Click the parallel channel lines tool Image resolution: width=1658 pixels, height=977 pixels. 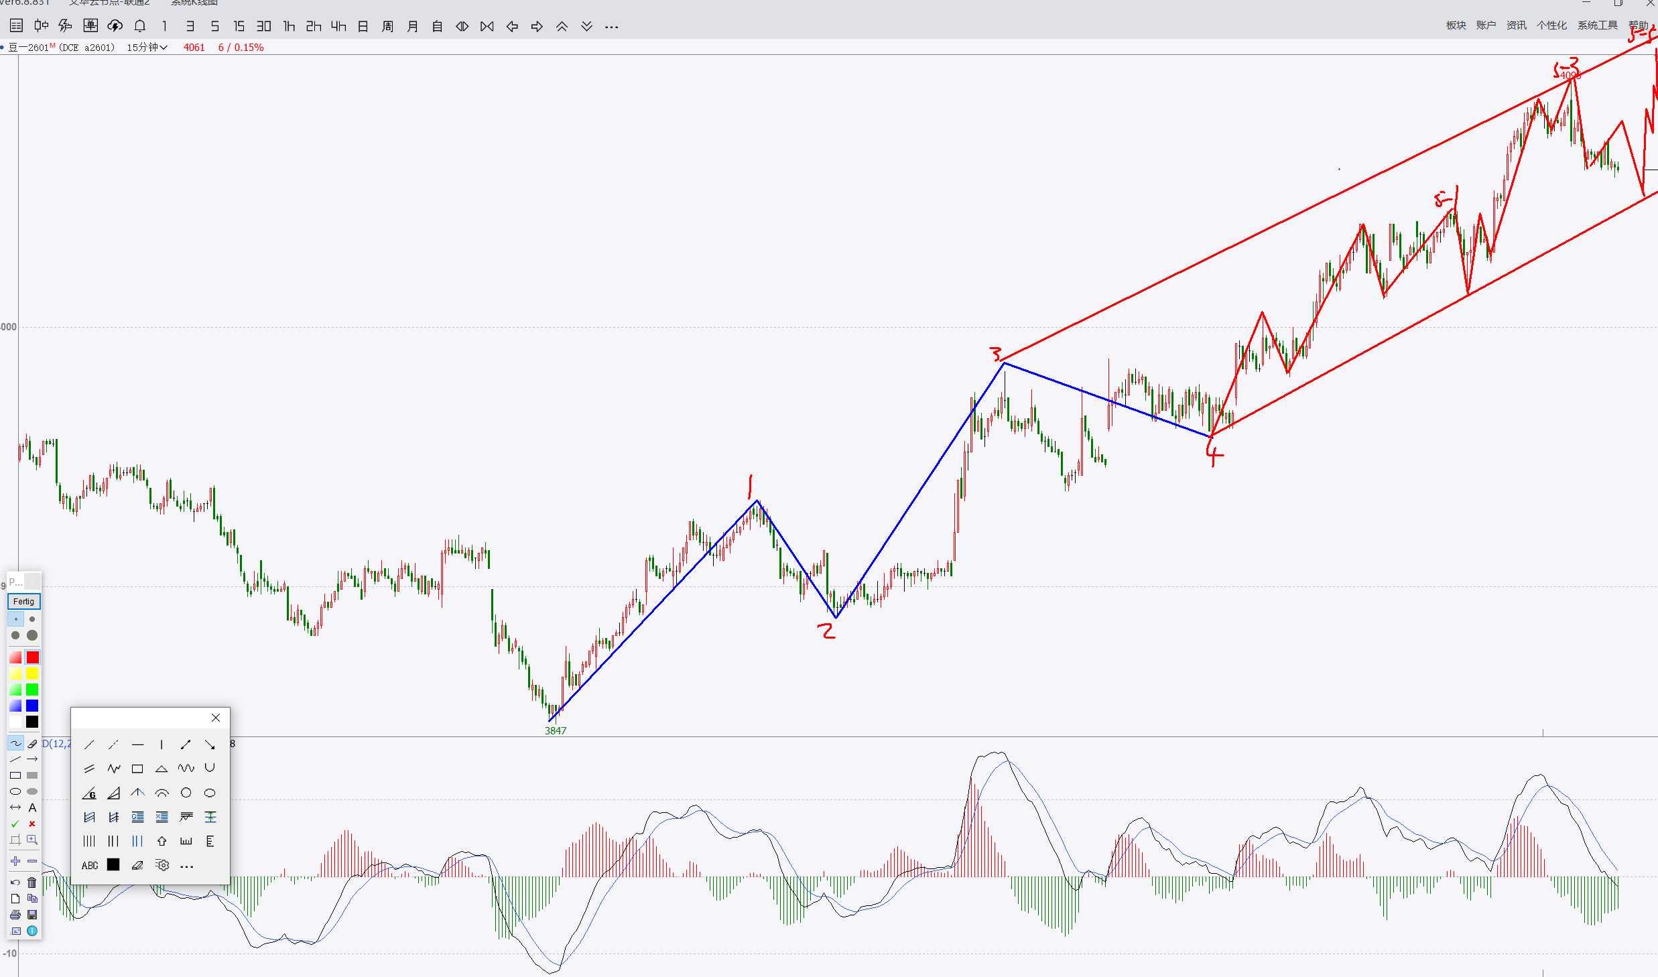click(x=89, y=769)
